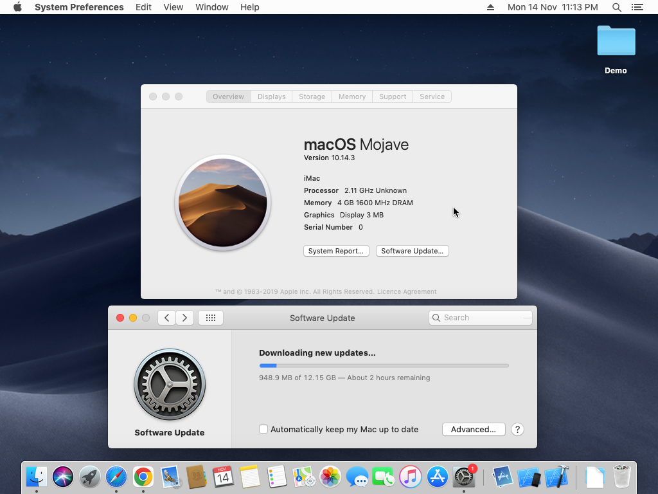Open iTunes music note icon
658x494 pixels.
[411, 477]
